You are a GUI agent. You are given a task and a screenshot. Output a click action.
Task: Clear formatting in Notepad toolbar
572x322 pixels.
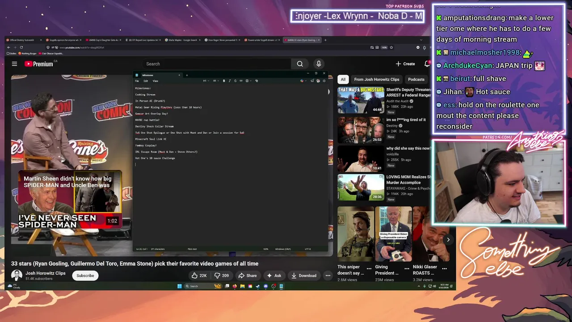[x=257, y=81]
